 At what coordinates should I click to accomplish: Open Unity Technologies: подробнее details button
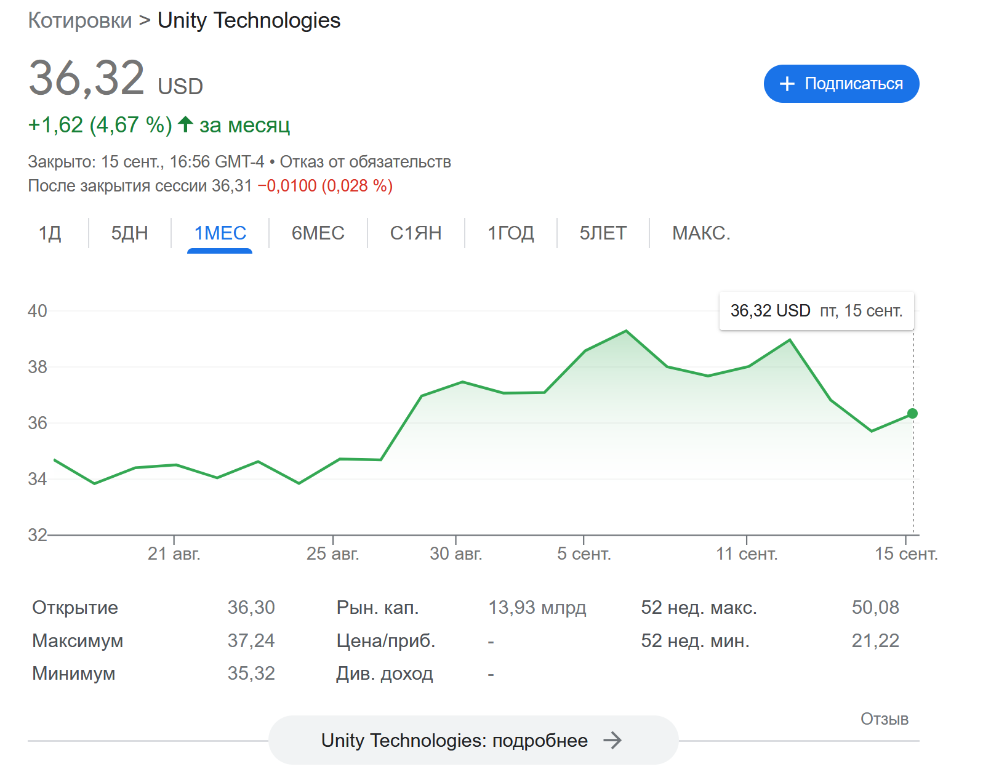click(473, 740)
